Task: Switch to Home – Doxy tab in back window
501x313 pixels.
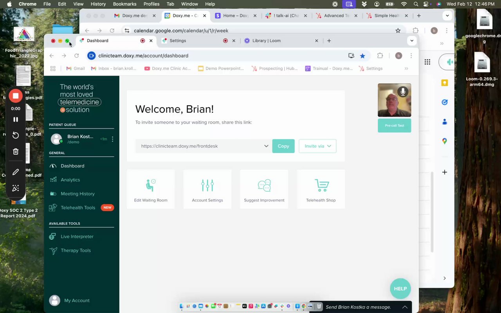Action: (236, 16)
